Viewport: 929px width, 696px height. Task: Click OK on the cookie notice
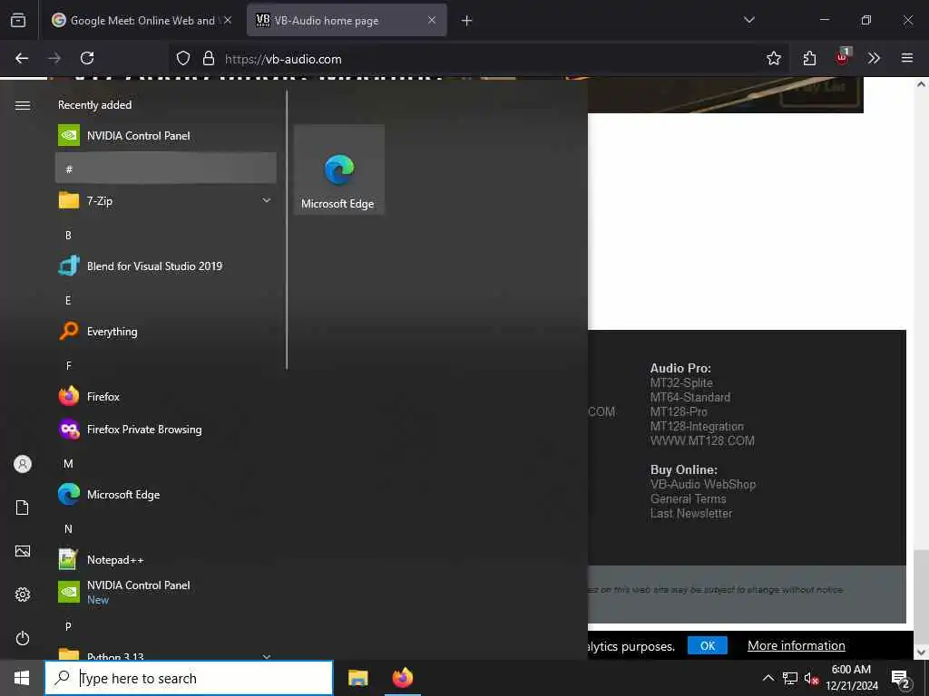pos(708,645)
